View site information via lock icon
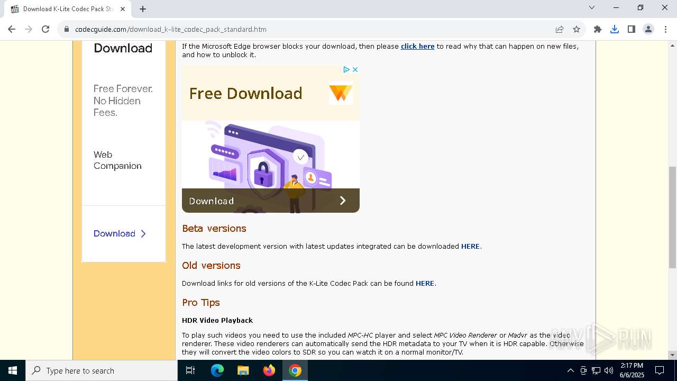The width and height of the screenshot is (677, 381). [x=67, y=29]
